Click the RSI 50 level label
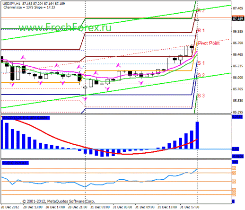 coord(234,182)
